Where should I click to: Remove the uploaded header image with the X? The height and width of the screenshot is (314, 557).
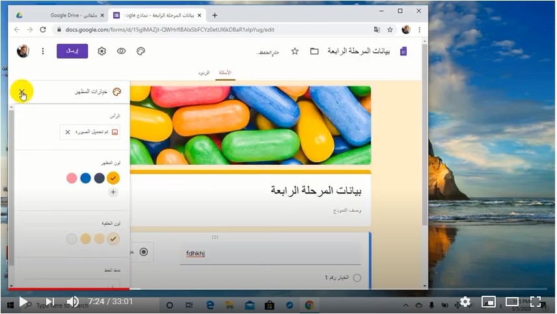68,132
